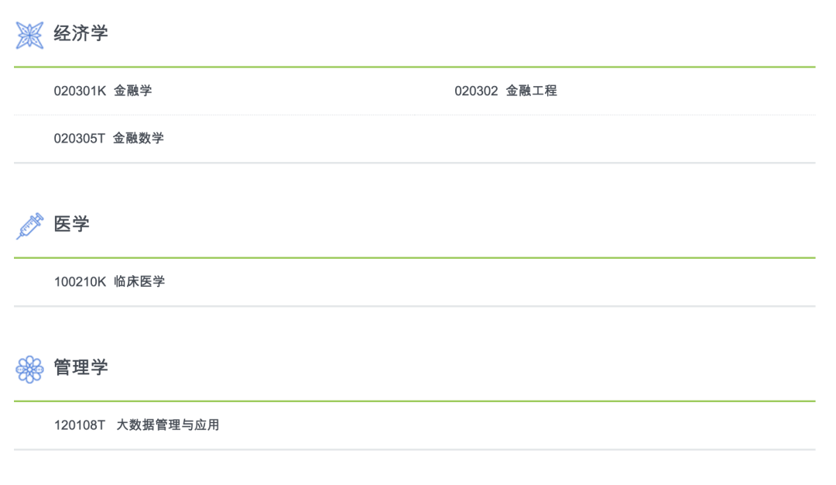Open the 临床医学 major name

coord(139,282)
